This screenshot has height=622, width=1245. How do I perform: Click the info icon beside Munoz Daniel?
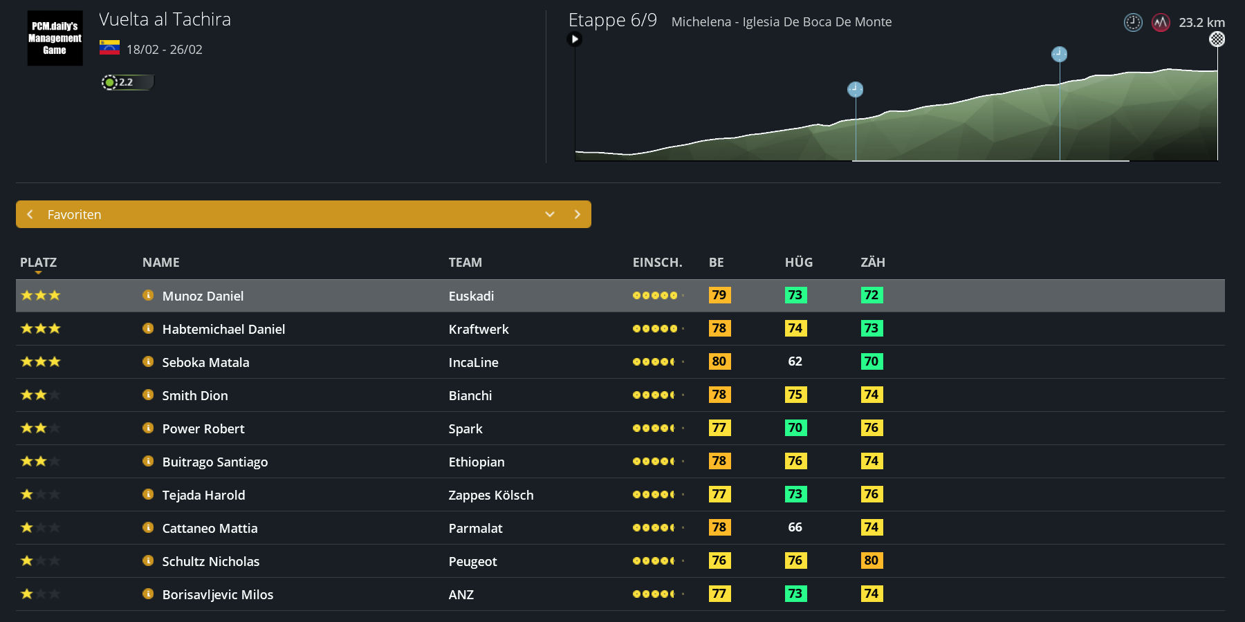[x=147, y=295]
